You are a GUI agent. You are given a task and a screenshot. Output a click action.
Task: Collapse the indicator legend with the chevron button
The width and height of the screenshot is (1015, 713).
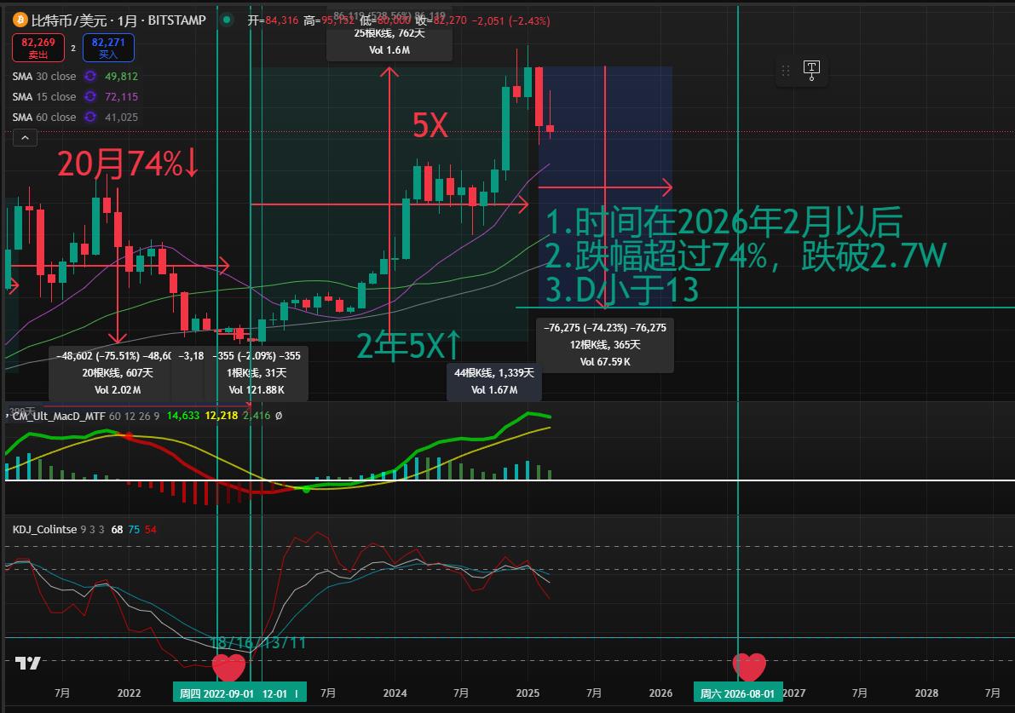pyautogui.click(x=25, y=138)
